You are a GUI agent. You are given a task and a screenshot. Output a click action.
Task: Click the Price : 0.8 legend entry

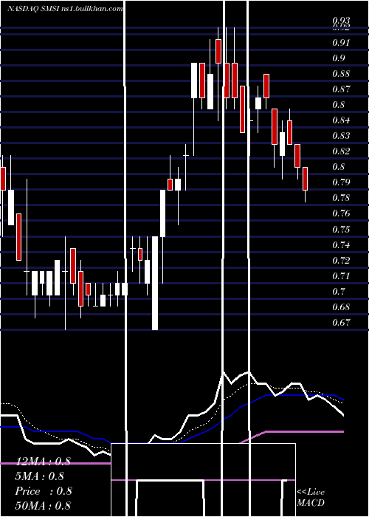coord(44,491)
